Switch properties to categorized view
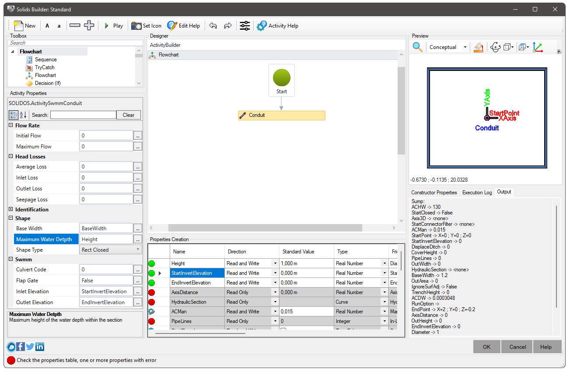 tap(14, 115)
